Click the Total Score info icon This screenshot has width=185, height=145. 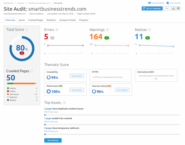pos(27,30)
